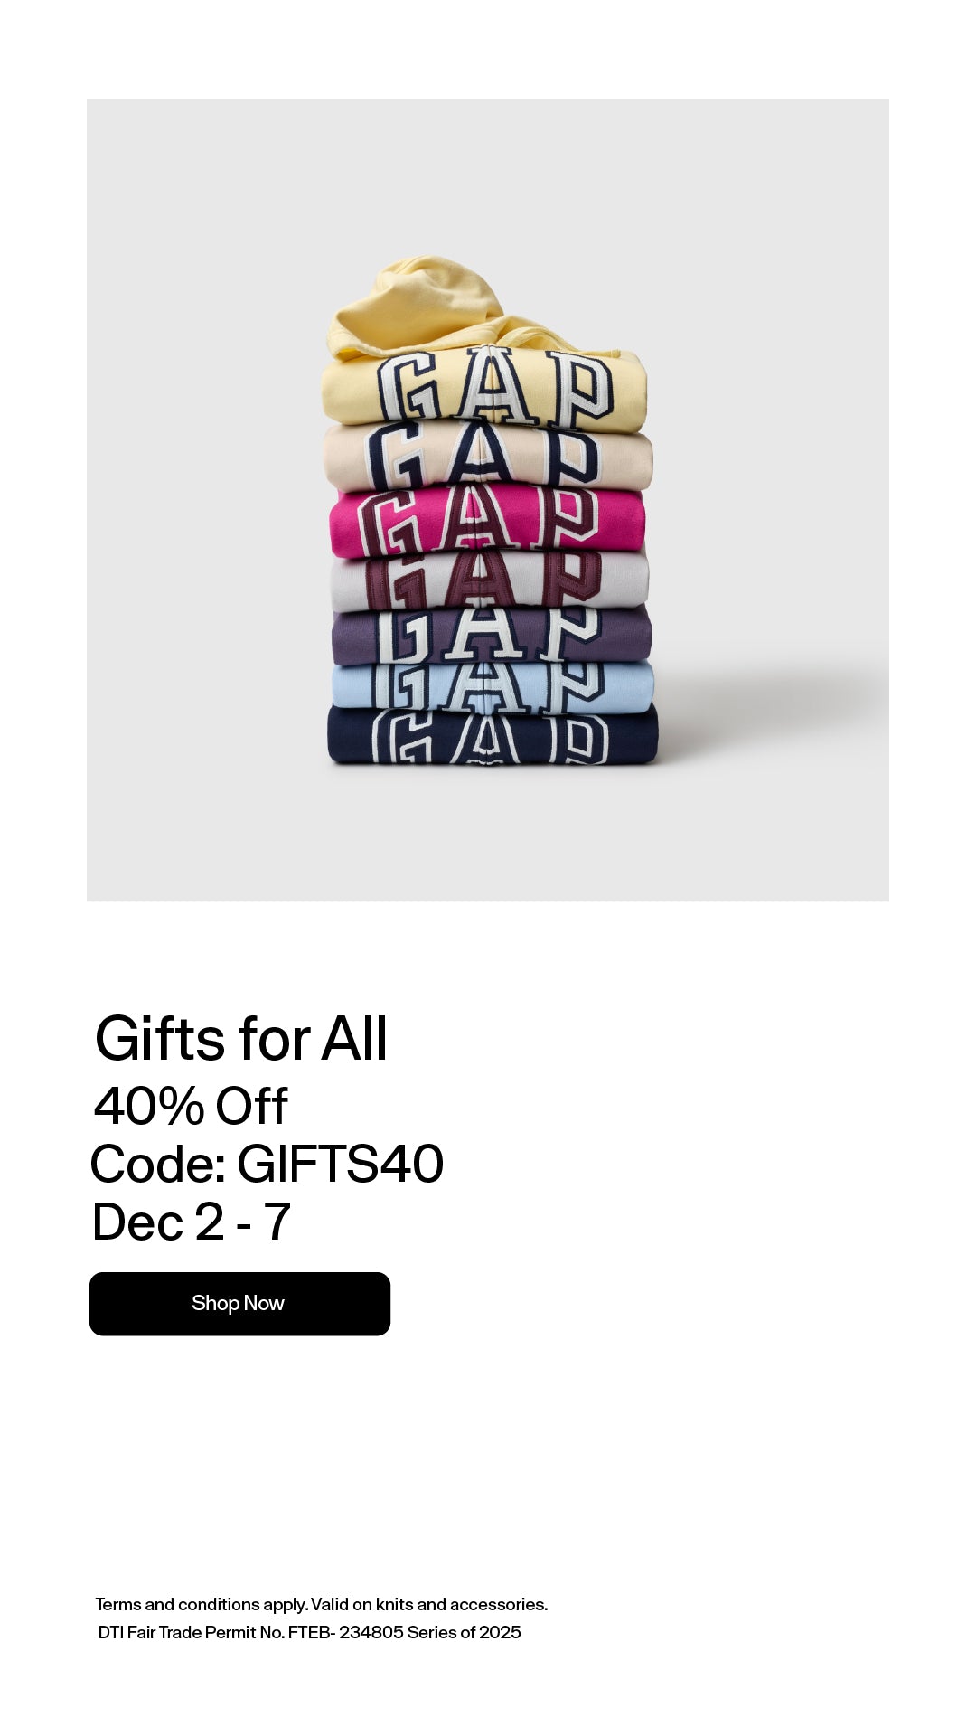Click the "40% Off" offer text
Viewport: 976px width, 1736px height.
191,1106
